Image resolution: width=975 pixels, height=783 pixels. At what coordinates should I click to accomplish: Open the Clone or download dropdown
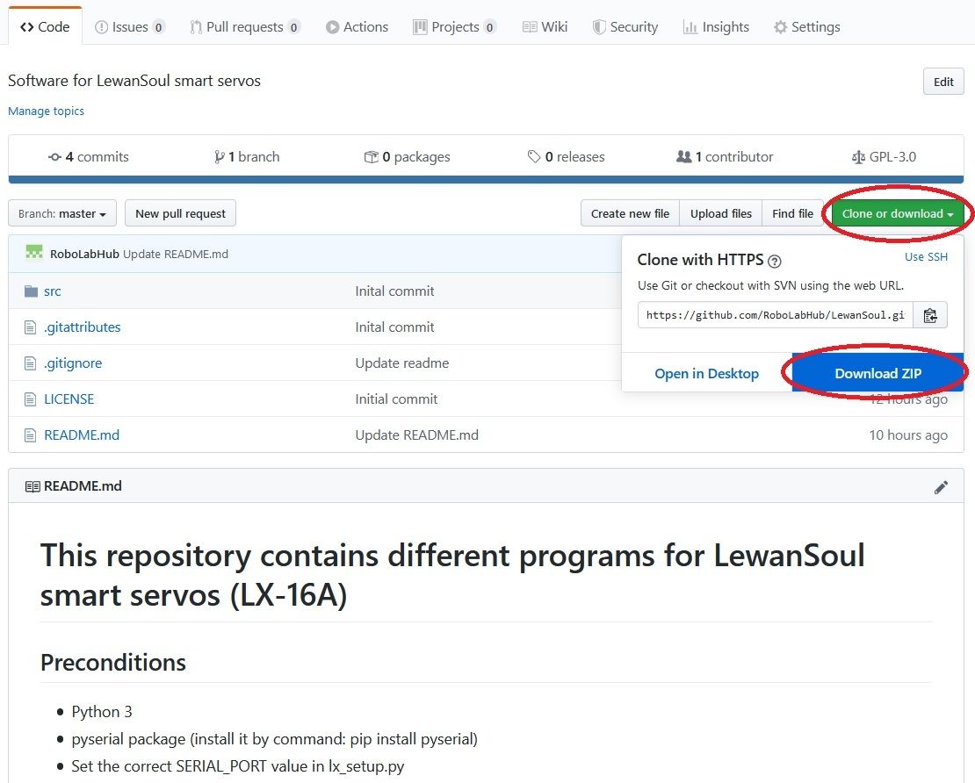click(x=897, y=212)
